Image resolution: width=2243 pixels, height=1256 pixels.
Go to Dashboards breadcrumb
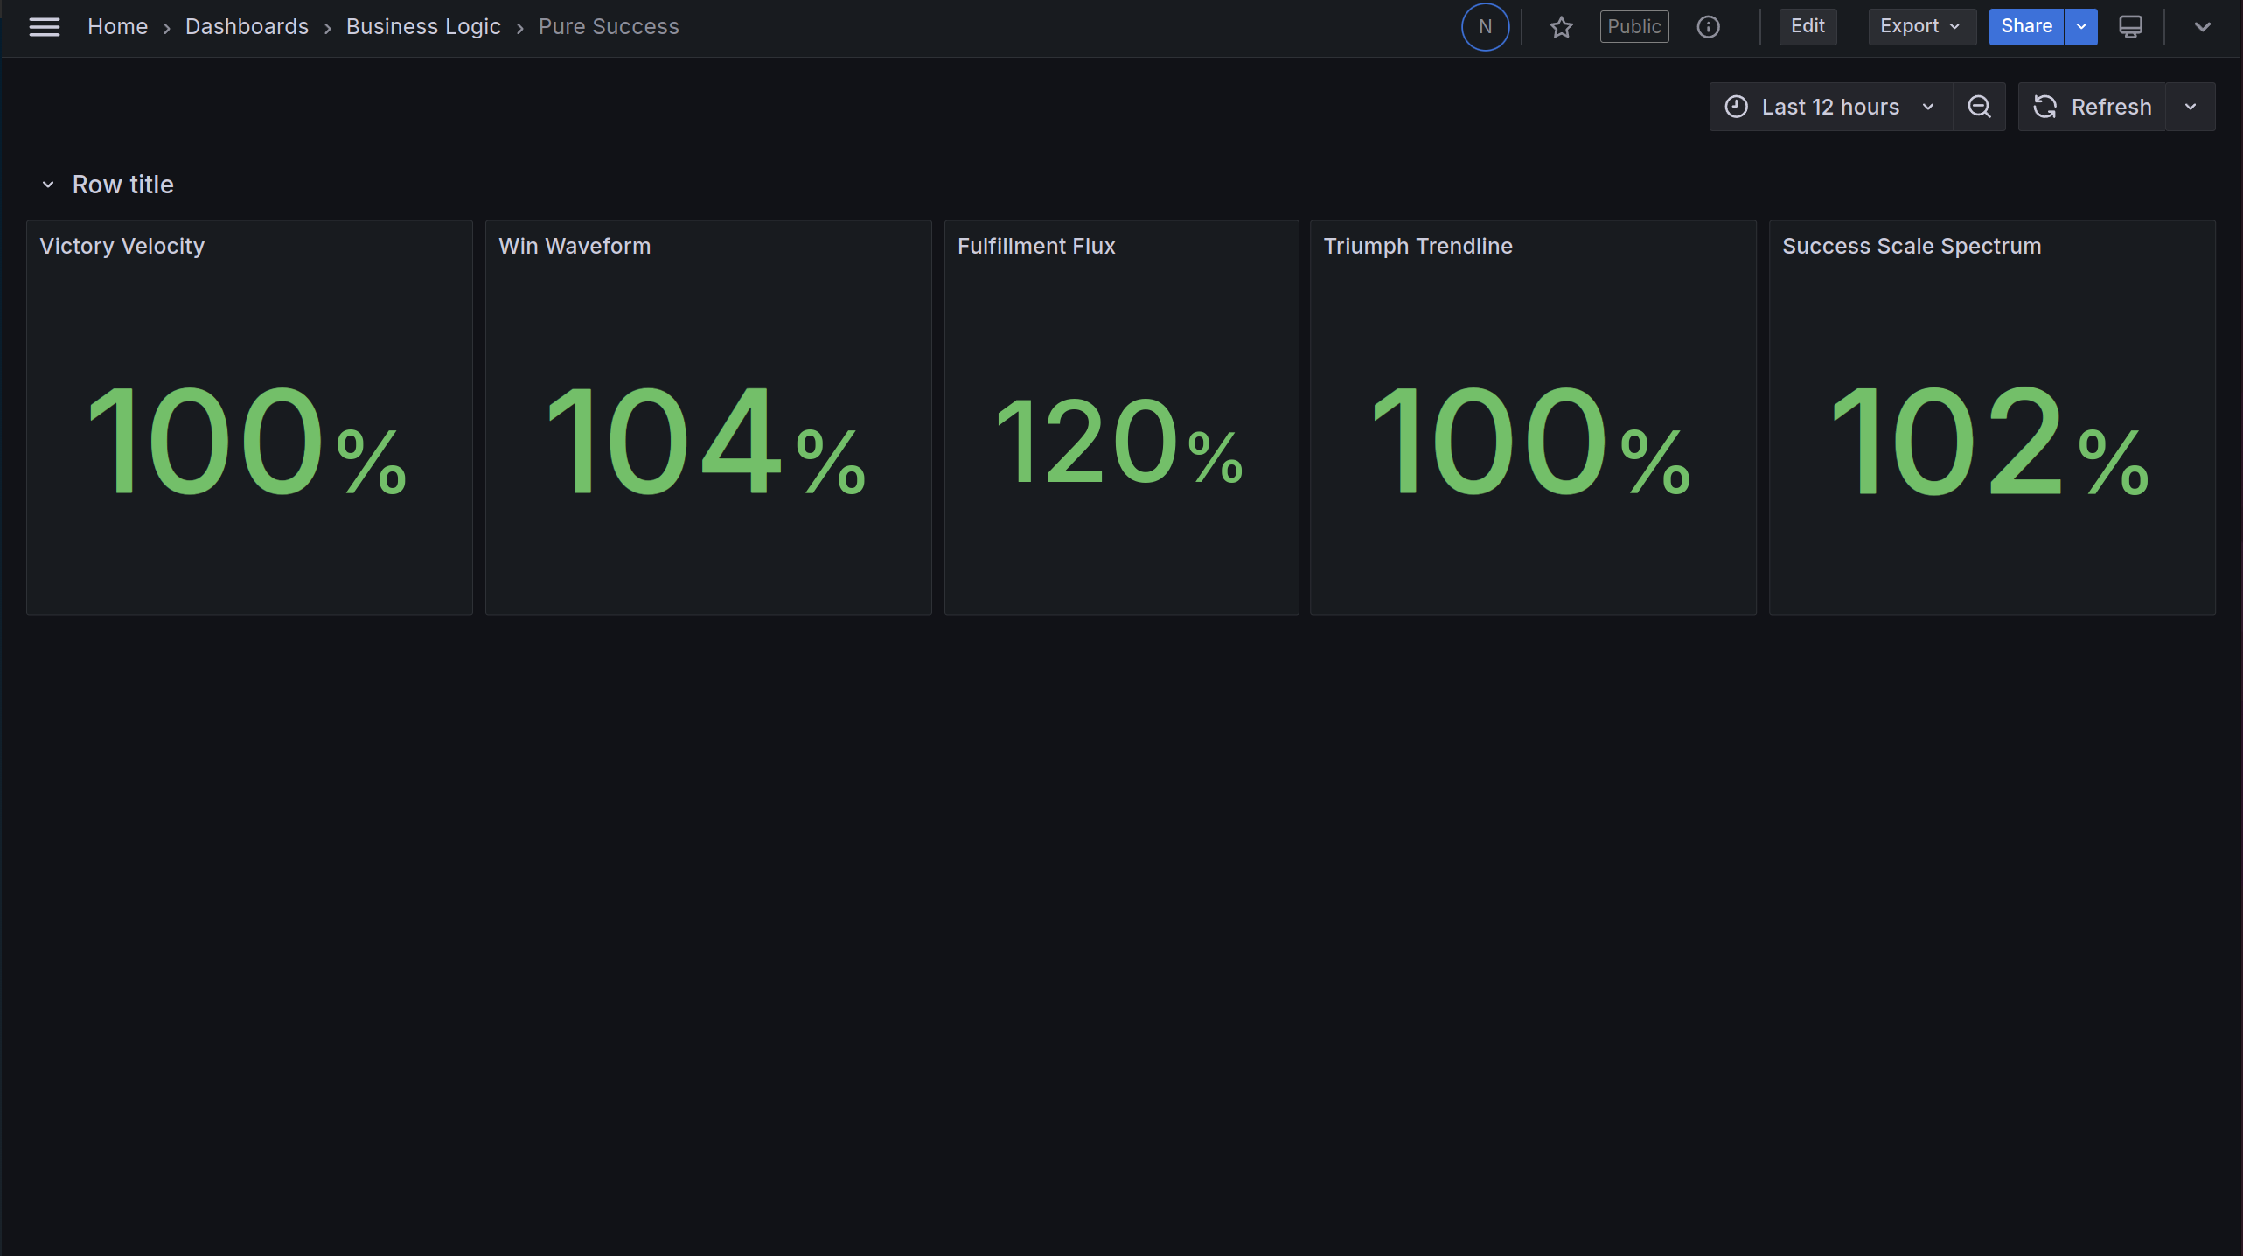pyautogui.click(x=247, y=27)
